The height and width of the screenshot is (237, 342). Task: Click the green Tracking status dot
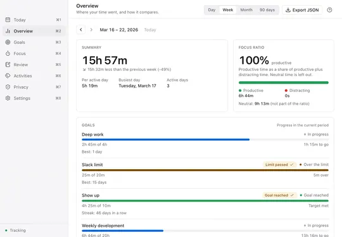6,231
